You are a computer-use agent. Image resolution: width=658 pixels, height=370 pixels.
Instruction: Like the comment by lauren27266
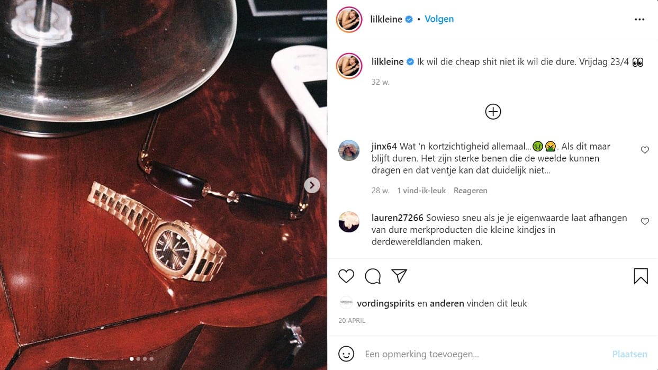645,222
